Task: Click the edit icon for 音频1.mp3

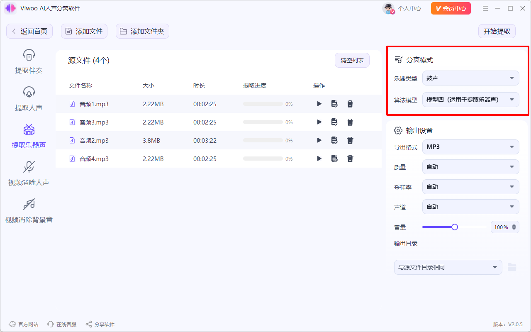Action: (x=334, y=104)
